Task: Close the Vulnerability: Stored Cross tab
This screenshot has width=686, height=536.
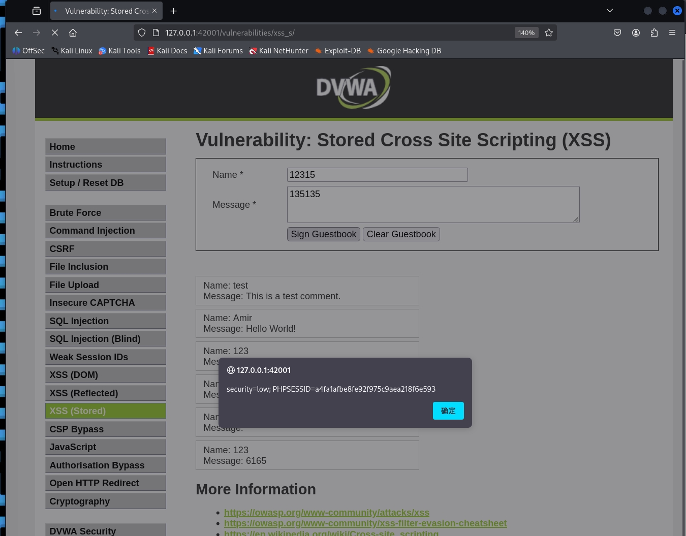Action: tap(154, 11)
